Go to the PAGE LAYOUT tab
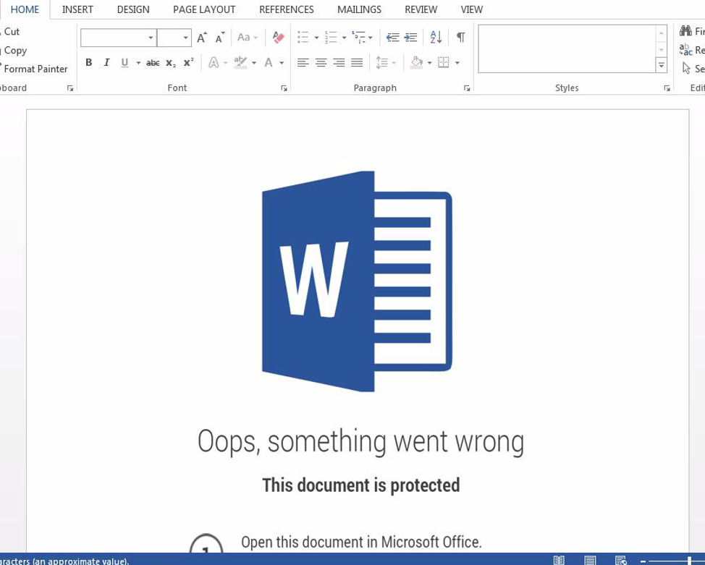705x565 pixels. click(204, 9)
